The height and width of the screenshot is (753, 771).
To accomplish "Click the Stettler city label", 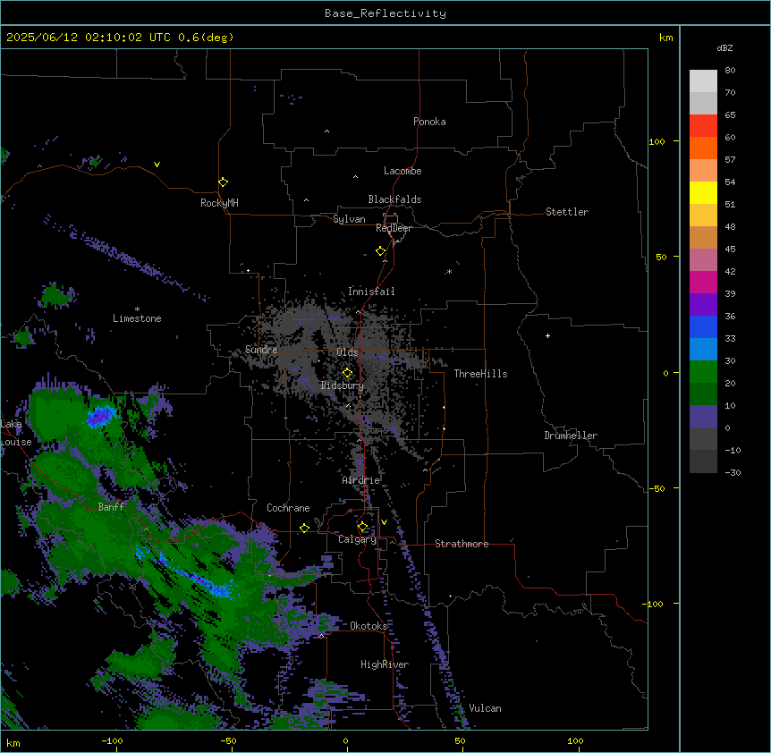I will click(567, 212).
